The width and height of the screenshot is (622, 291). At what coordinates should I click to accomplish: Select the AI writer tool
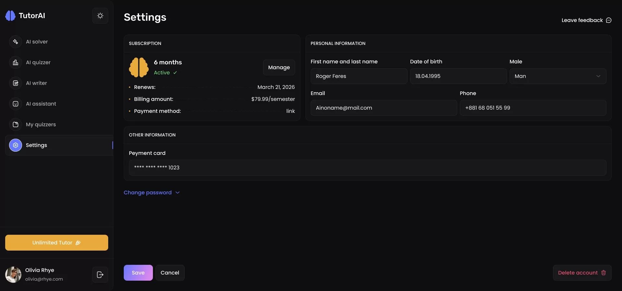(x=36, y=83)
